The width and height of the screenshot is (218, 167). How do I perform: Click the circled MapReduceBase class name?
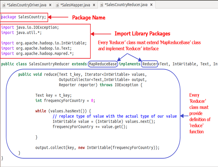point(103,64)
